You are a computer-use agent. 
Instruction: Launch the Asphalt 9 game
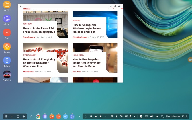coord(7,74)
